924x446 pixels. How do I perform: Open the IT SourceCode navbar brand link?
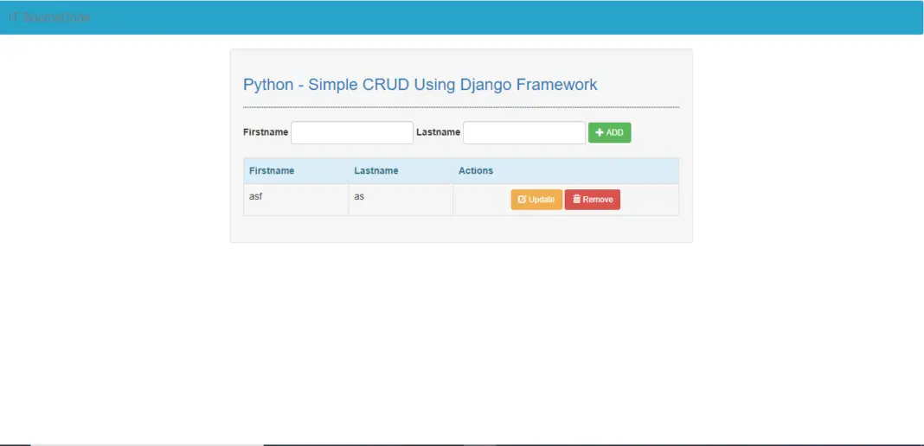click(49, 17)
